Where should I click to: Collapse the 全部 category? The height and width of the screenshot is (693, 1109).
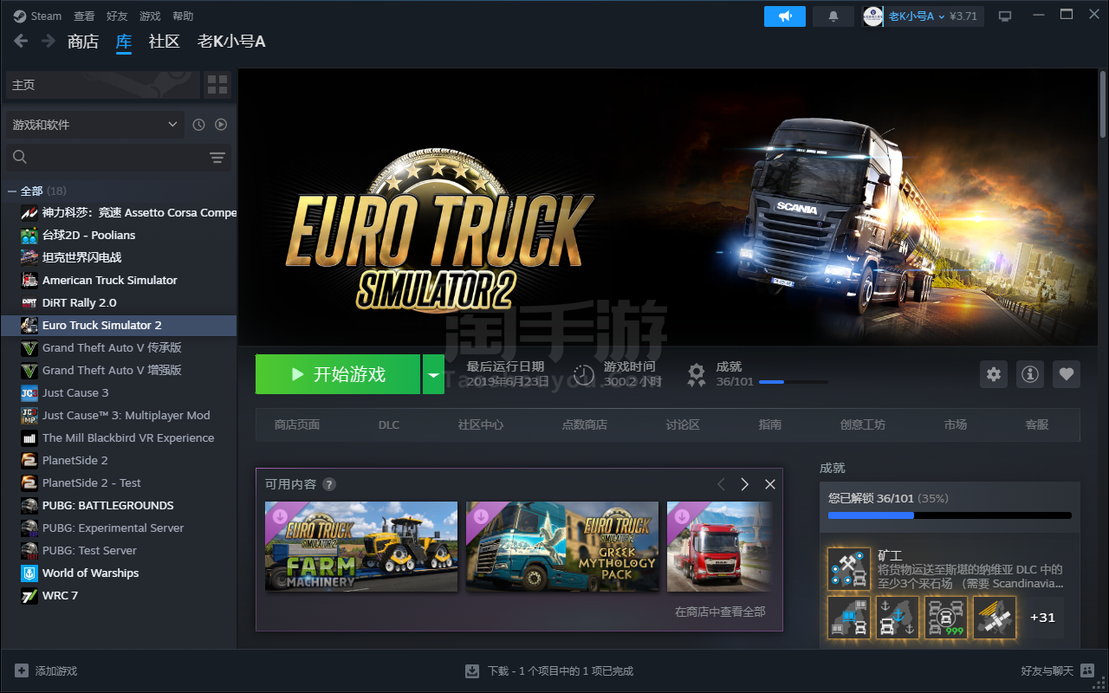[12, 191]
